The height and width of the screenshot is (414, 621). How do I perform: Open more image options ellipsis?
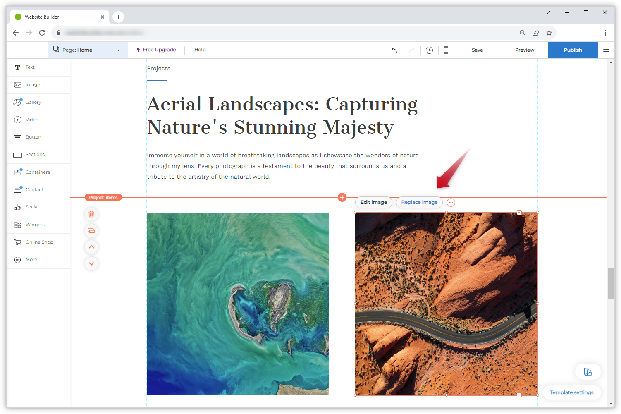click(451, 203)
